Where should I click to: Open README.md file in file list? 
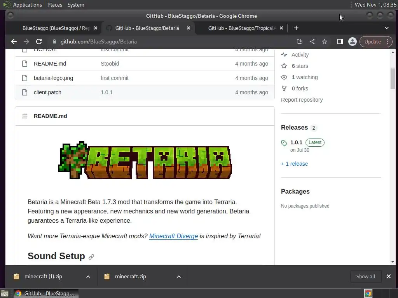pos(50,64)
